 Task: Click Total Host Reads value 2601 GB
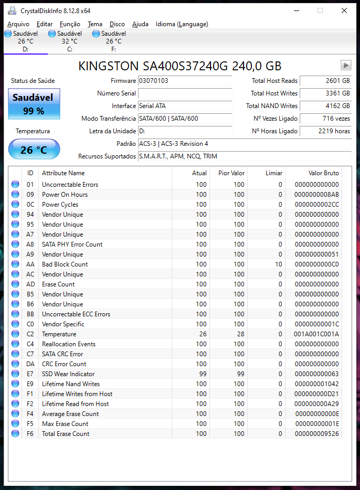point(325,81)
